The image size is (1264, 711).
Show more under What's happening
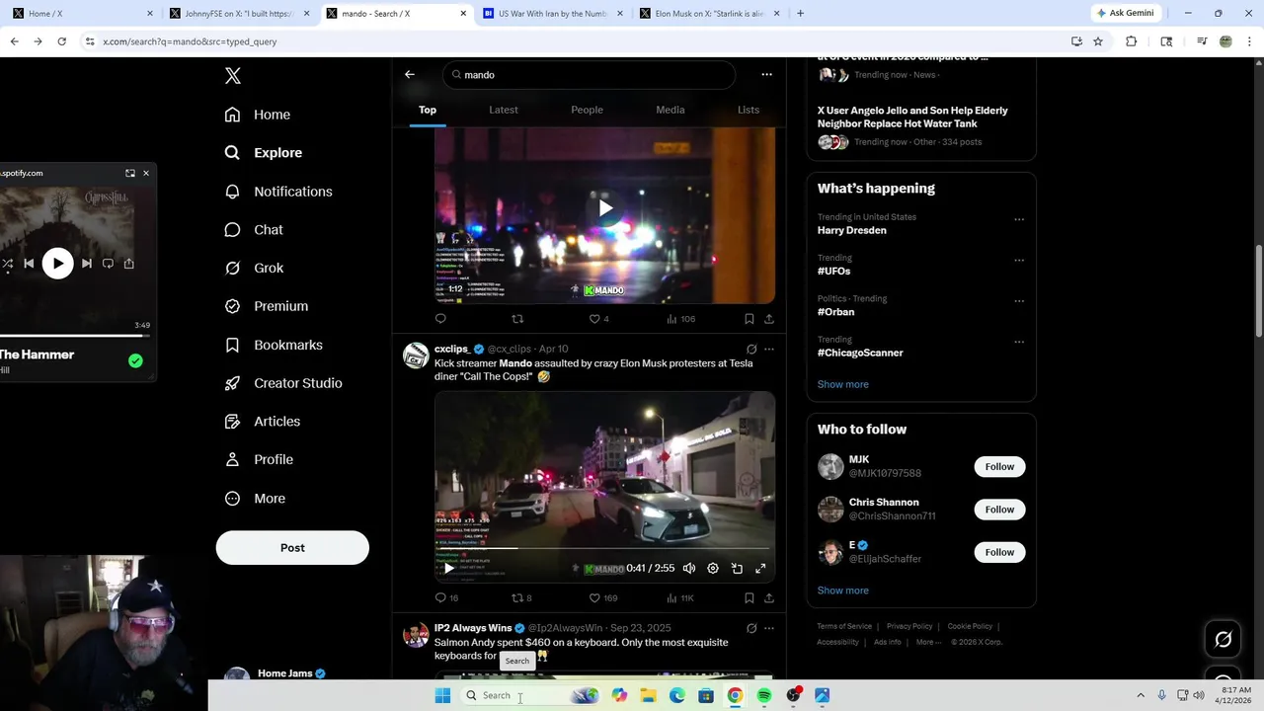point(843,384)
